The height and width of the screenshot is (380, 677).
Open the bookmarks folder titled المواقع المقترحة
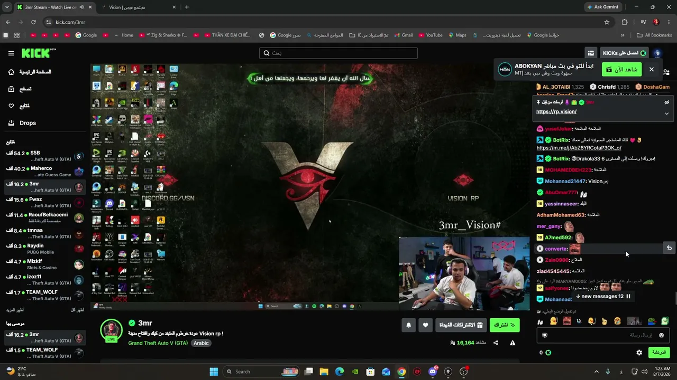324,35
